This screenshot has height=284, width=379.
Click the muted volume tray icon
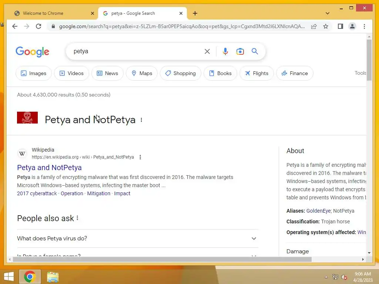[x=344, y=277]
